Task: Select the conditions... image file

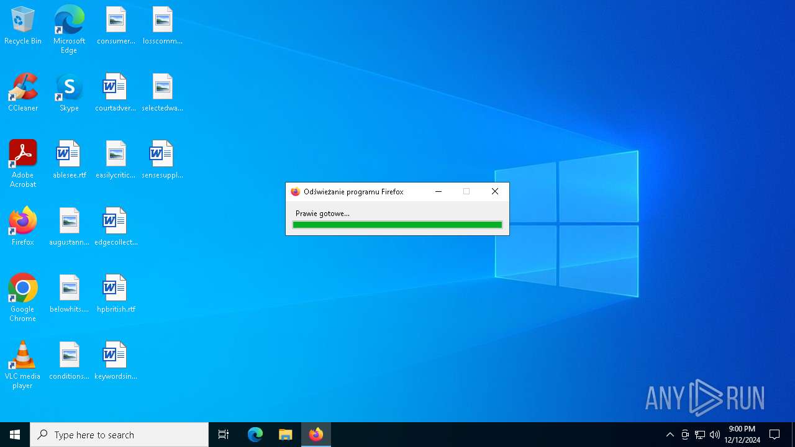Action: coord(69,361)
